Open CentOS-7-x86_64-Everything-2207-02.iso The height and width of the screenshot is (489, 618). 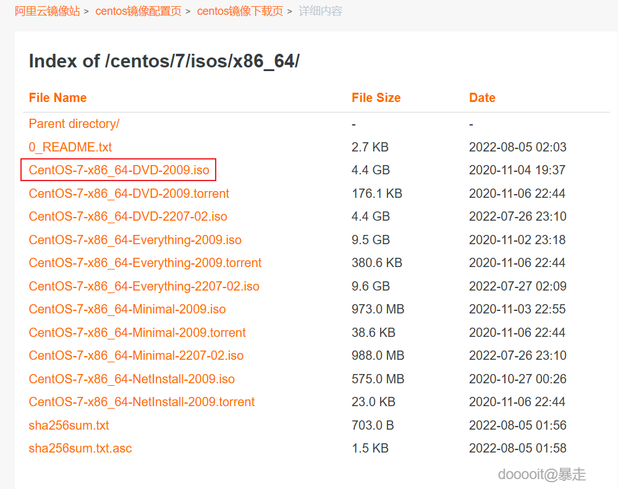pyautogui.click(x=144, y=286)
